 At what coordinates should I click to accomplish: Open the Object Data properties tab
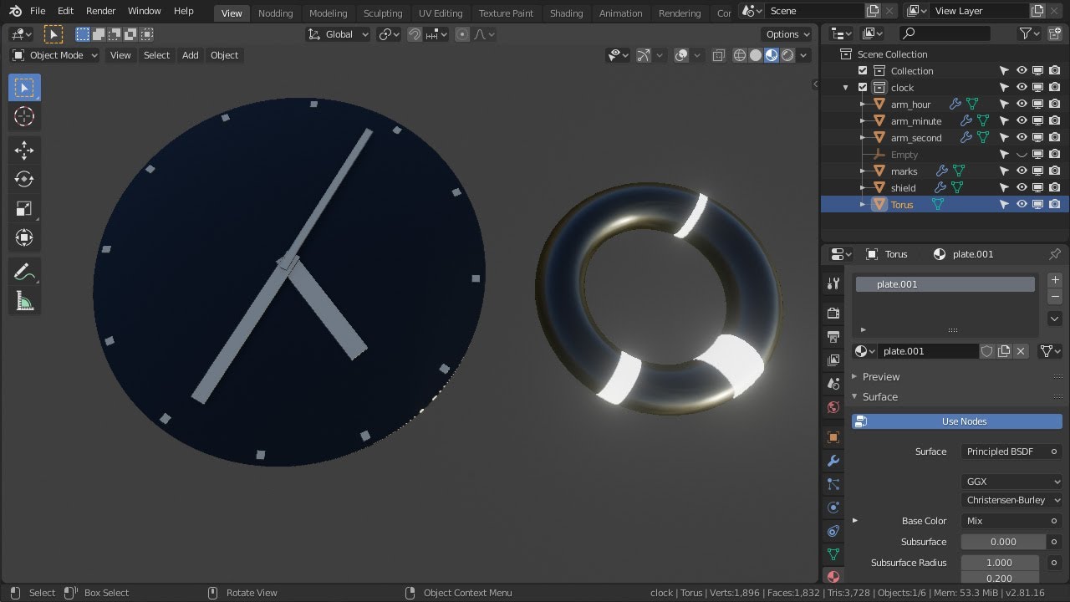(x=833, y=554)
